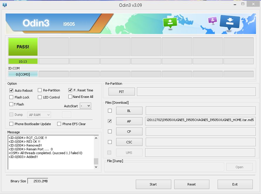Click the CSC file path field
Viewport: 261px width, 194px height.
pos(201,142)
